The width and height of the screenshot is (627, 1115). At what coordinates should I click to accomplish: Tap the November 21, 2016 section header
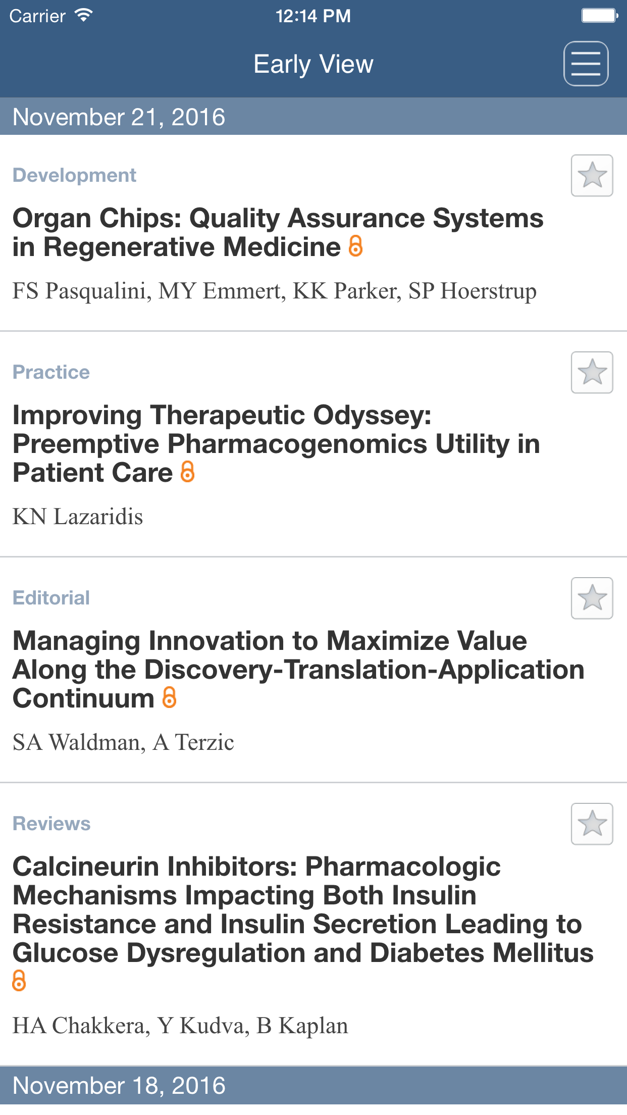(119, 117)
